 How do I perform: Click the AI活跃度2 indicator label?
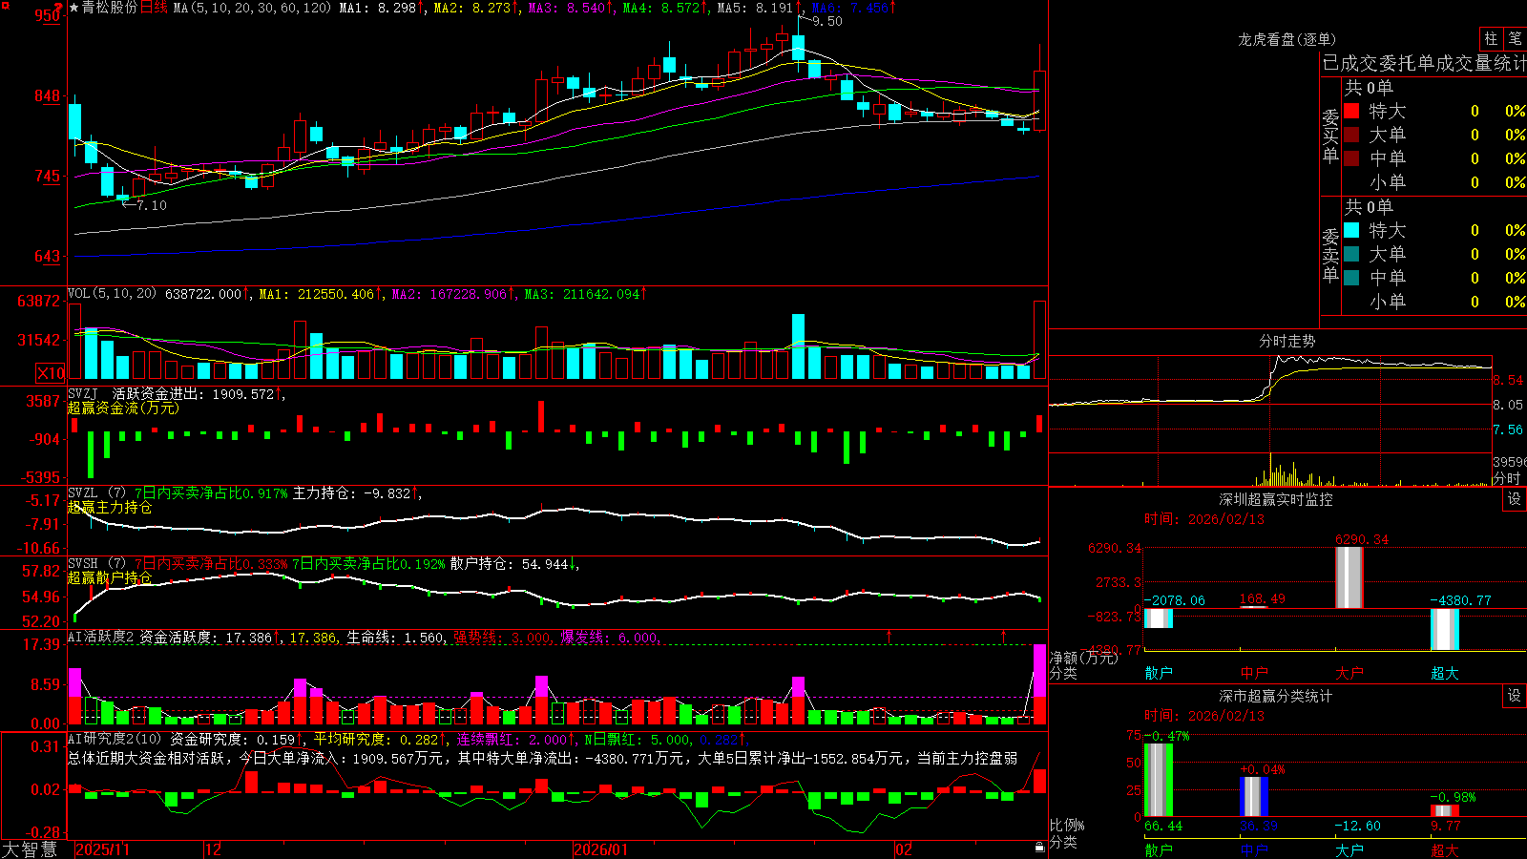tap(101, 637)
